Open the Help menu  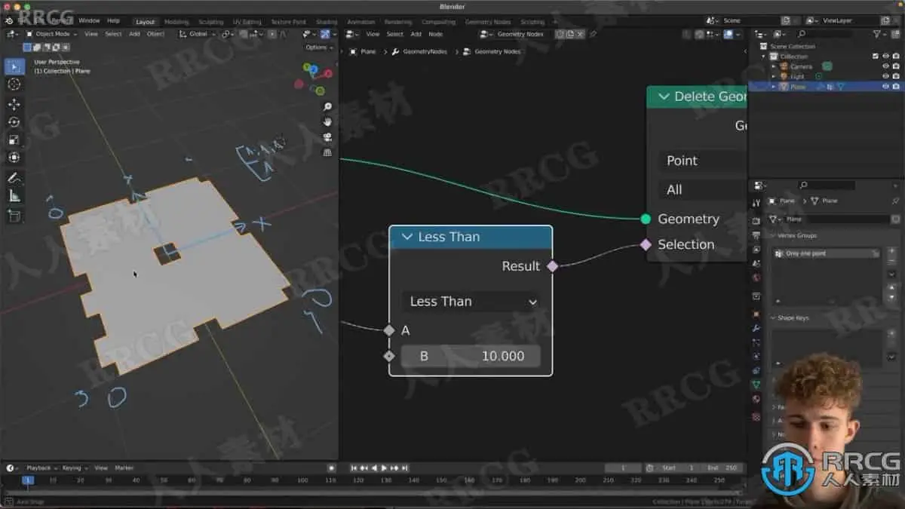pos(113,20)
